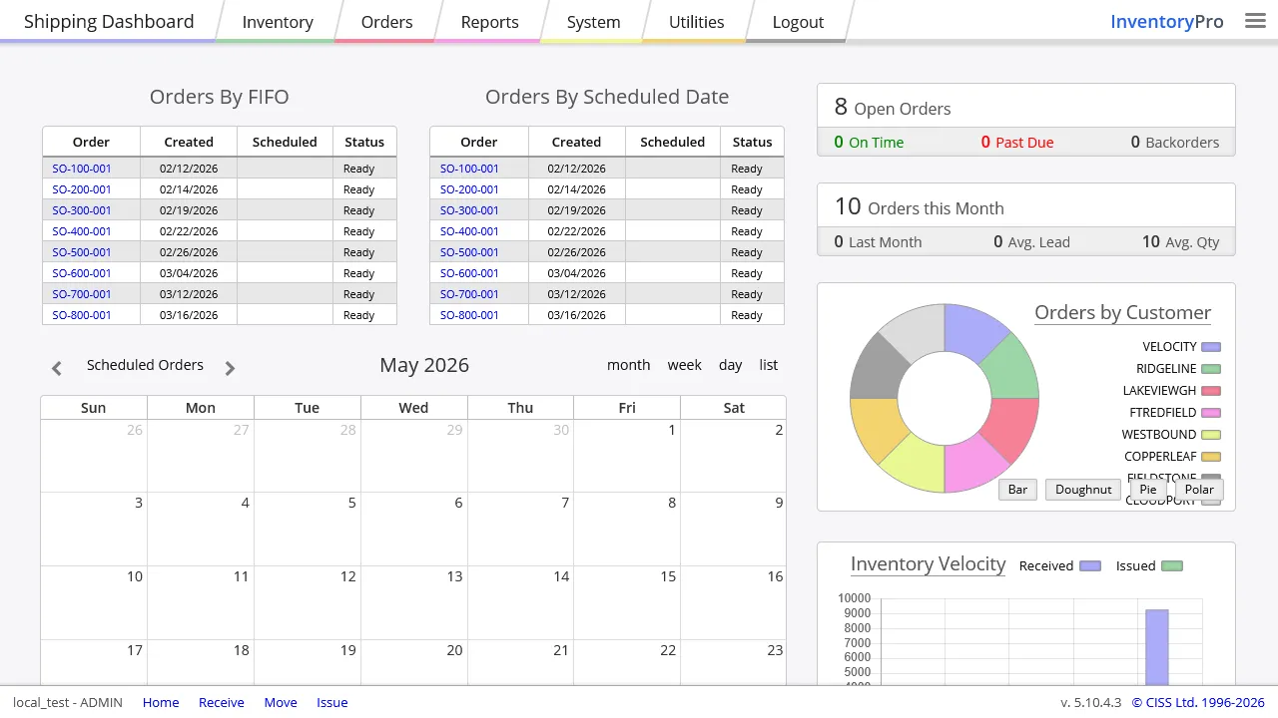Screen dimensions: 1278x718
Task: Go to next month with right chevron
Action: coord(230,368)
